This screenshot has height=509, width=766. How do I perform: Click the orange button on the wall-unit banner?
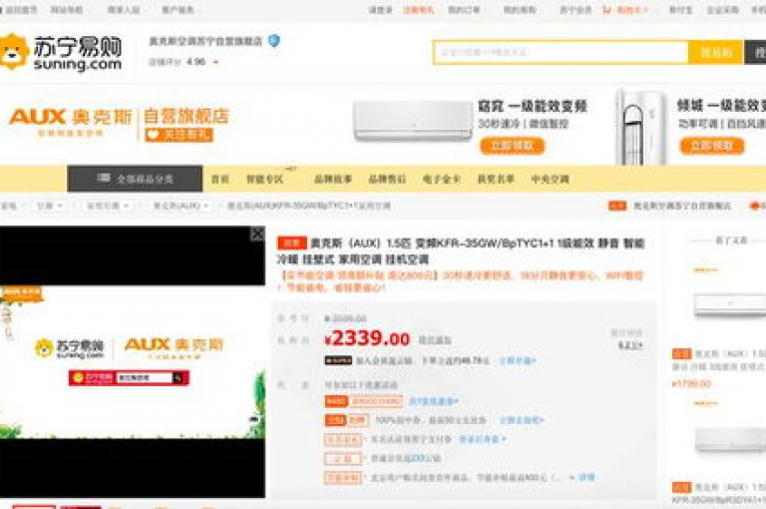tap(512, 146)
